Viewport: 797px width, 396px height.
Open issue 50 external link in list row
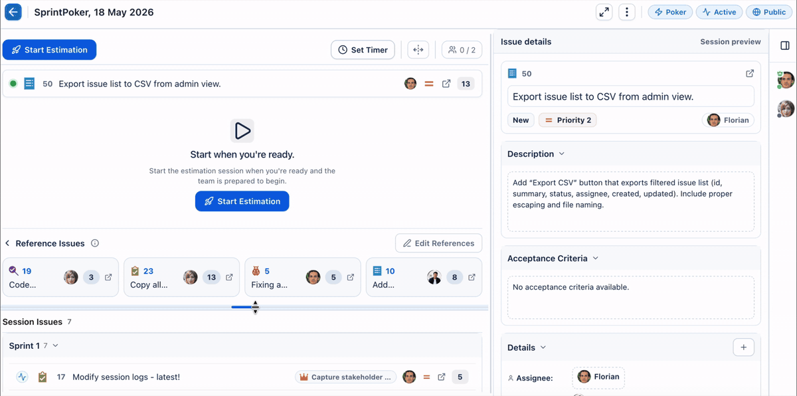pos(446,84)
